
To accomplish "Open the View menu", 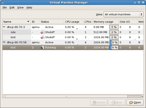I will pos(20,8).
